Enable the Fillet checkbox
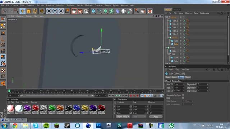The image size is (230, 129). click(183, 98)
